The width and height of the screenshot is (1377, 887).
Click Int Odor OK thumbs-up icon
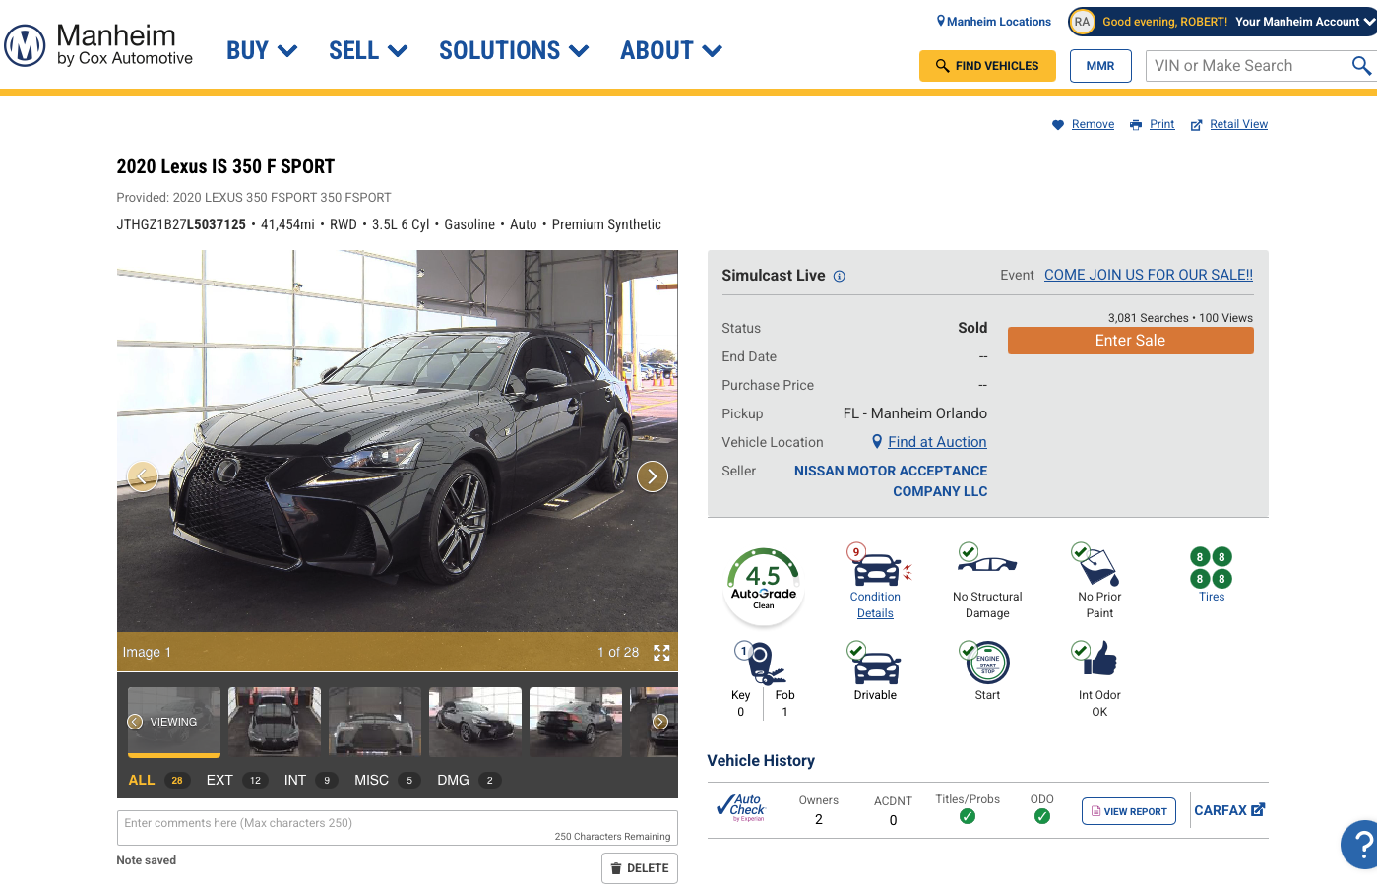(1095, 658)
